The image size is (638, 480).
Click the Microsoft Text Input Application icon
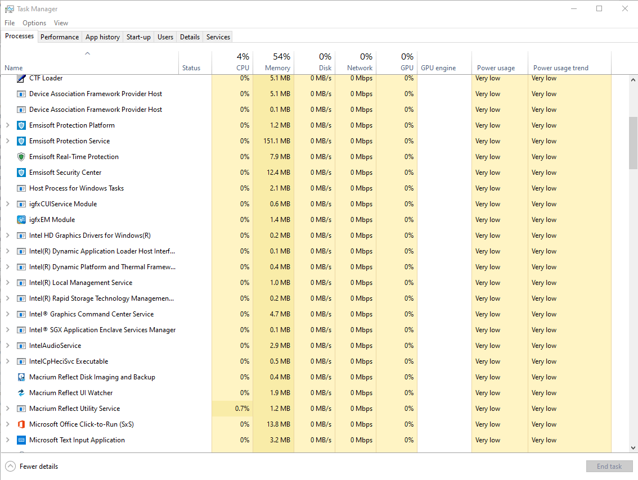click(x=21, y=440)
